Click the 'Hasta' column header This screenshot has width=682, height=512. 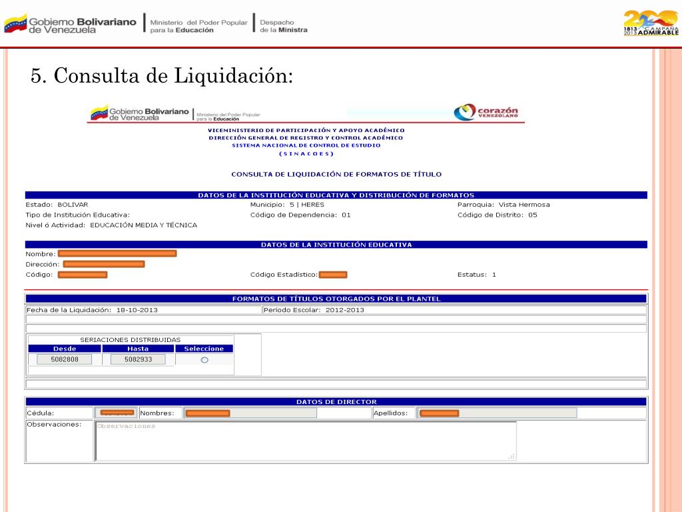138,349
